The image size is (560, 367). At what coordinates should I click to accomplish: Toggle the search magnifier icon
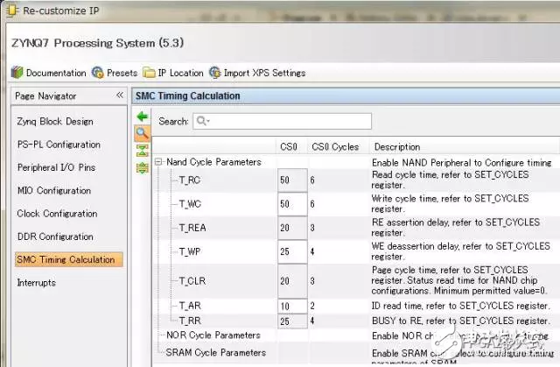tap(142, 132)
